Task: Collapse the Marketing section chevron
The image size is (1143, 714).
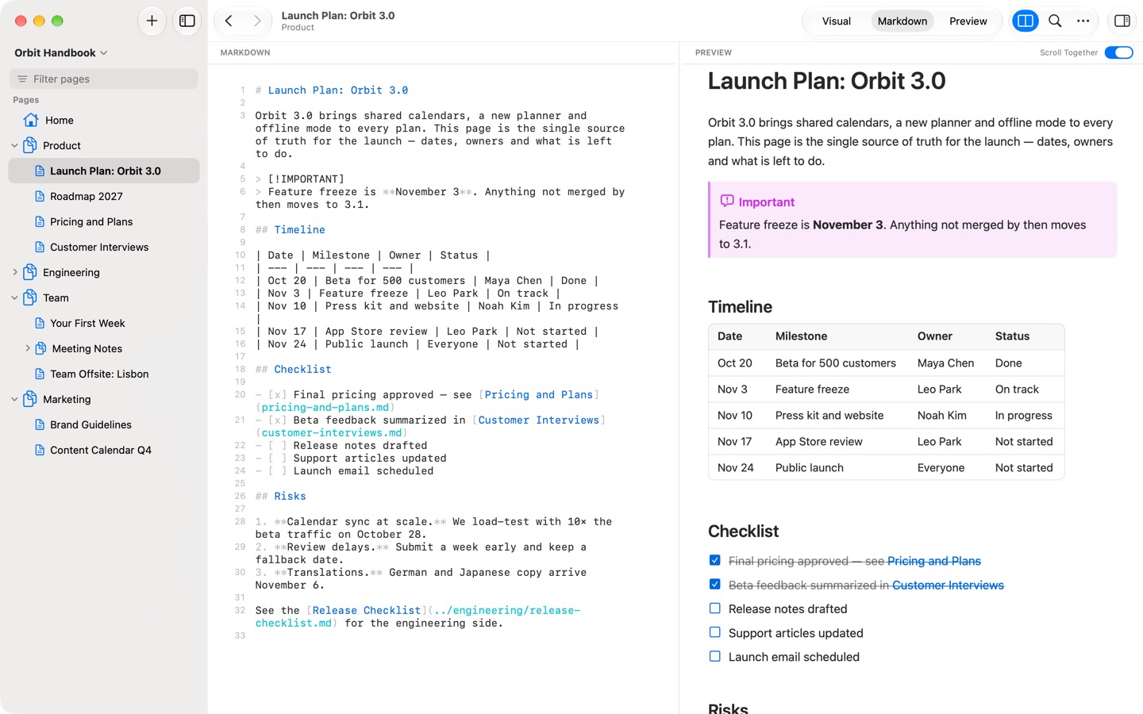Action: (14, 399)
